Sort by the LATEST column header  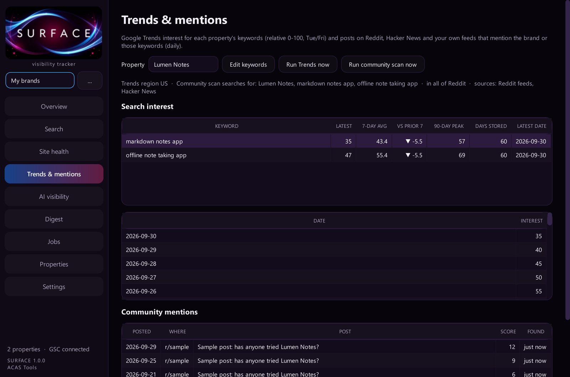(x=344, y=126)
